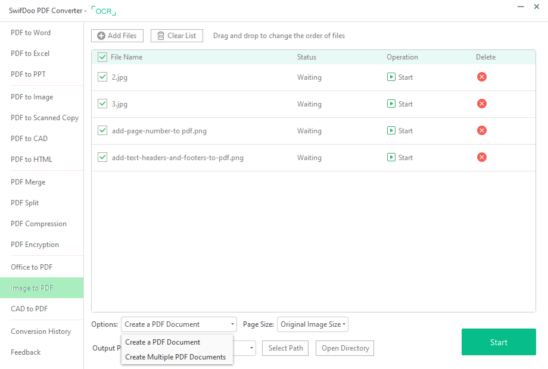Image resolution: width=548 pixels, height=369 pixels.
Task: Click the play icon for 3.jpg
Action: point(391,104)
